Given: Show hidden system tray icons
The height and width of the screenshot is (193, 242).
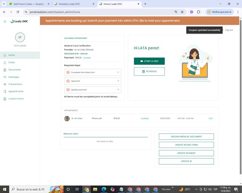Looking at the screenshot, I should (196, 189).
